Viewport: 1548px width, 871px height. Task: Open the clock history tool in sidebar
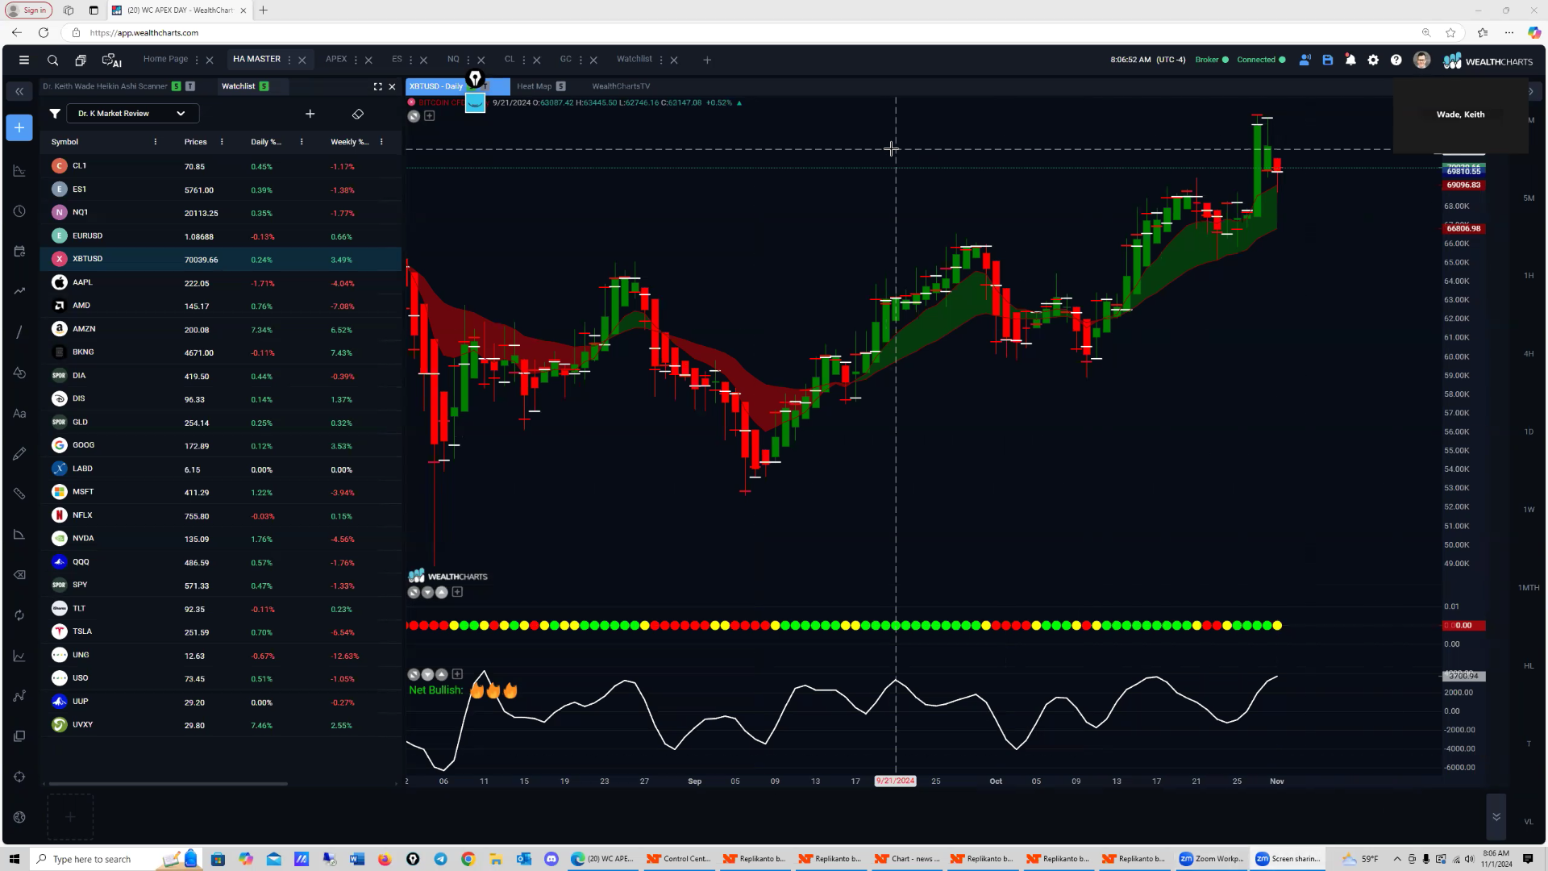(19, 211)
